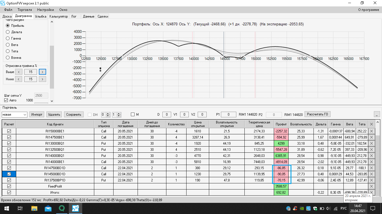Remove the RI147500BE1 position using its X
This screenshot has height=214, width=382.
371,137
